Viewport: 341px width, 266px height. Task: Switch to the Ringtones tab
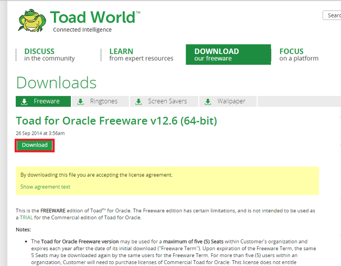tap(100, 101)
